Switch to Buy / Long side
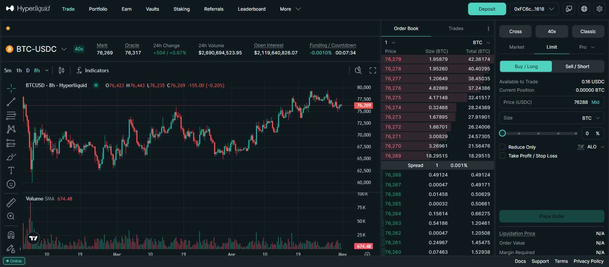 (x=526, y=66)
